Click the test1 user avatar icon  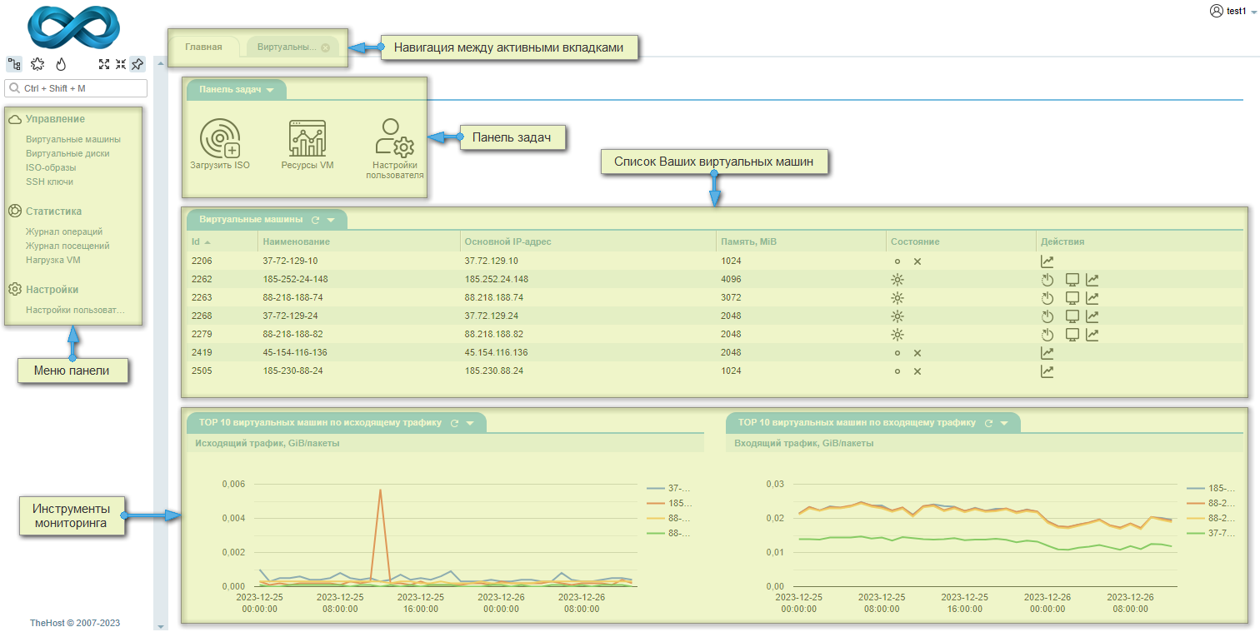[x=1215, y=11]
